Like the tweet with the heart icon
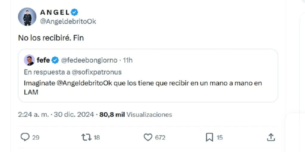Image resolution: width=305 pixels, height=152 pixels. point(148,137)
